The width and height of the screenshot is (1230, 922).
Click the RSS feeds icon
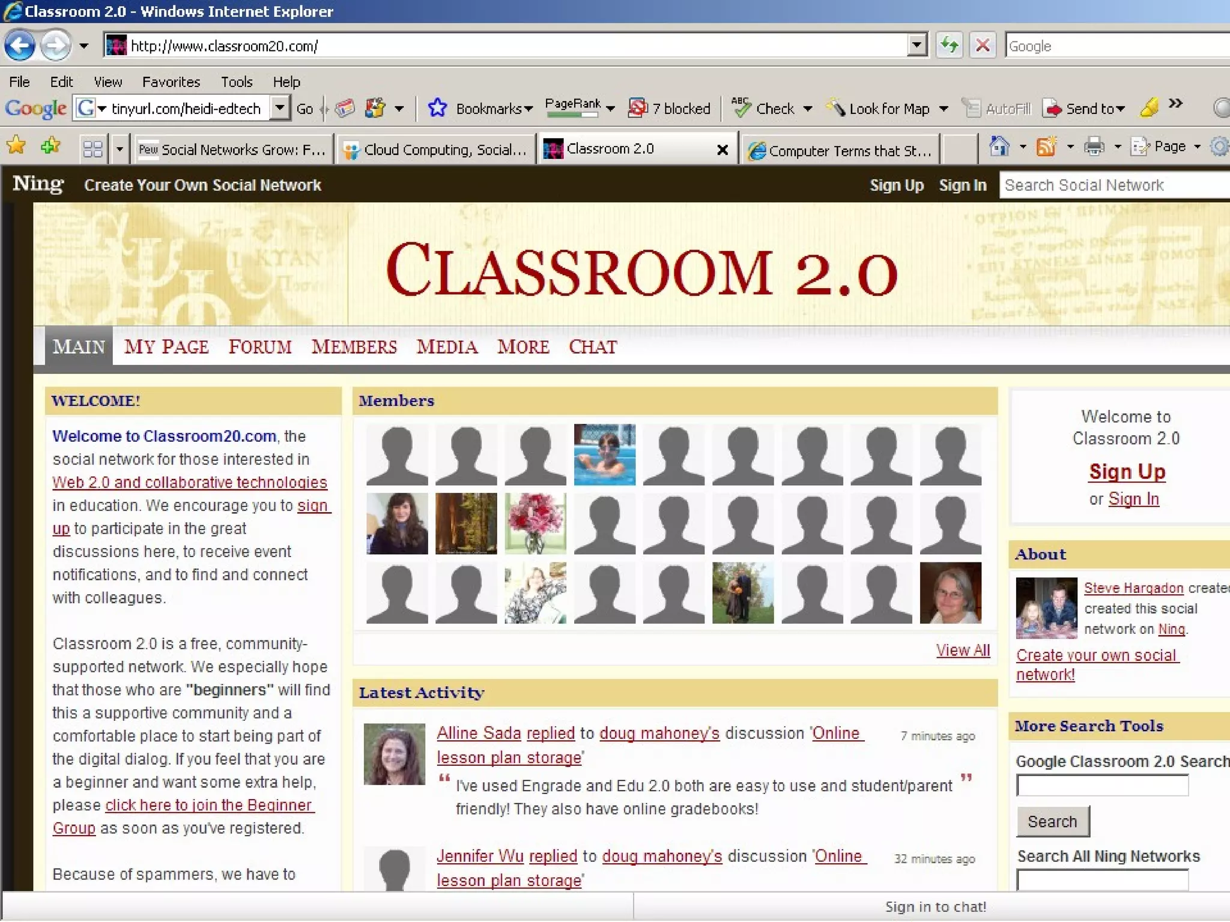(1046, 147)
